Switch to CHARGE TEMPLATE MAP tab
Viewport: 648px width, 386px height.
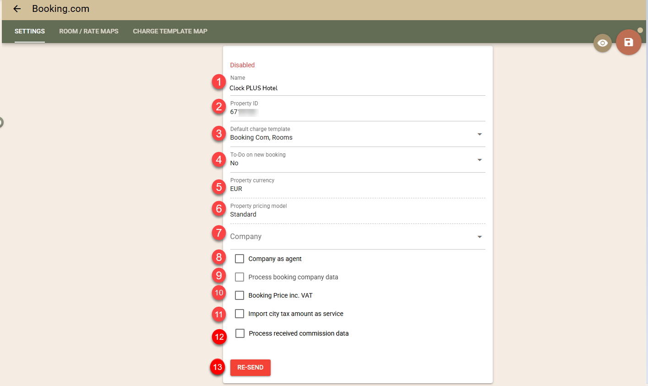(170, 31)
